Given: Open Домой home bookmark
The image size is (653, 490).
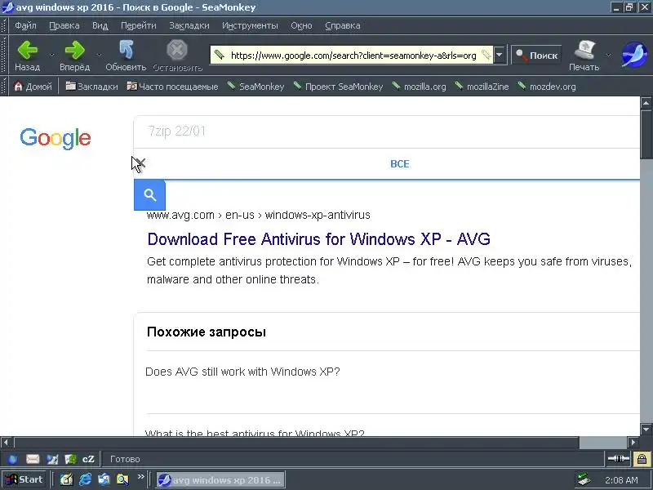Looking at the screenshot, I should [33, 87].
